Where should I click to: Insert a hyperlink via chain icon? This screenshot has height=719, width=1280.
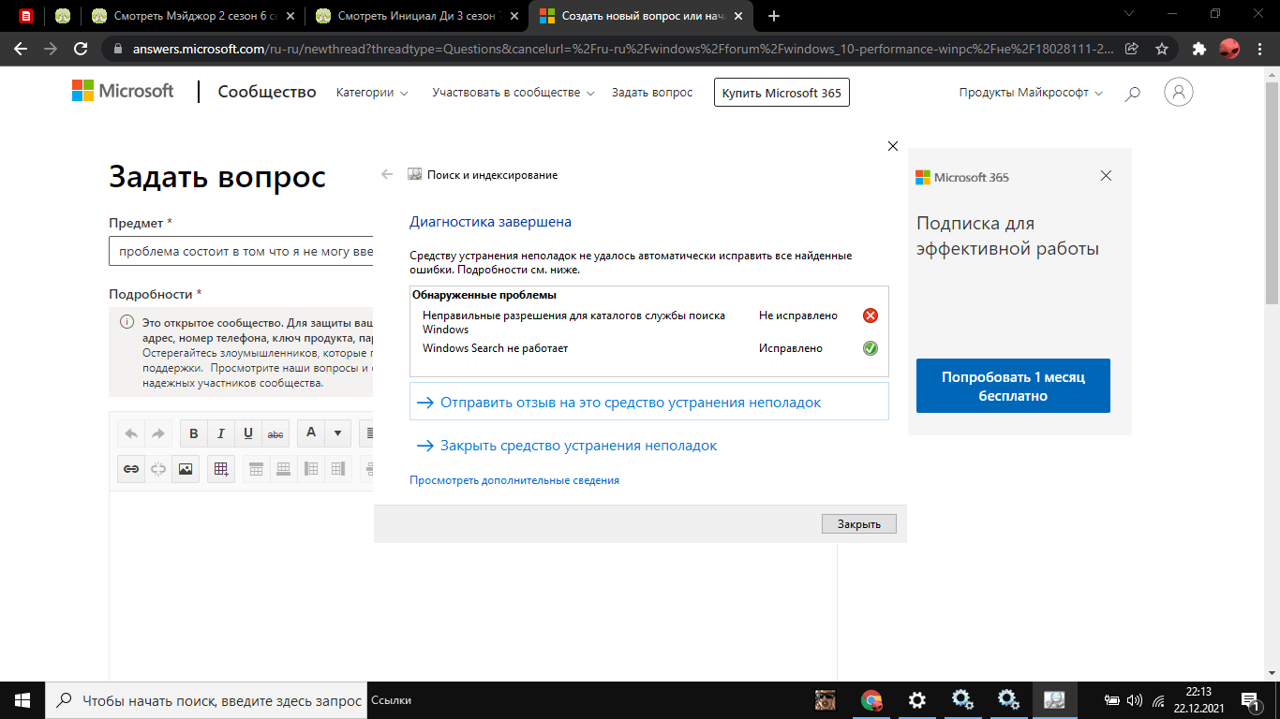point(131,469)
